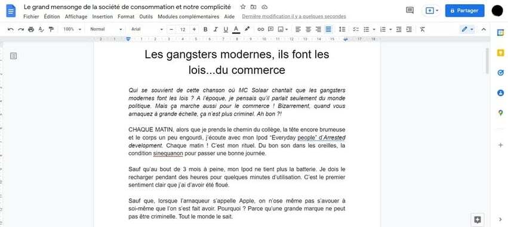This screenshot has height=227, width=508.
Task: Undo the last action
Action: point(11,29)
